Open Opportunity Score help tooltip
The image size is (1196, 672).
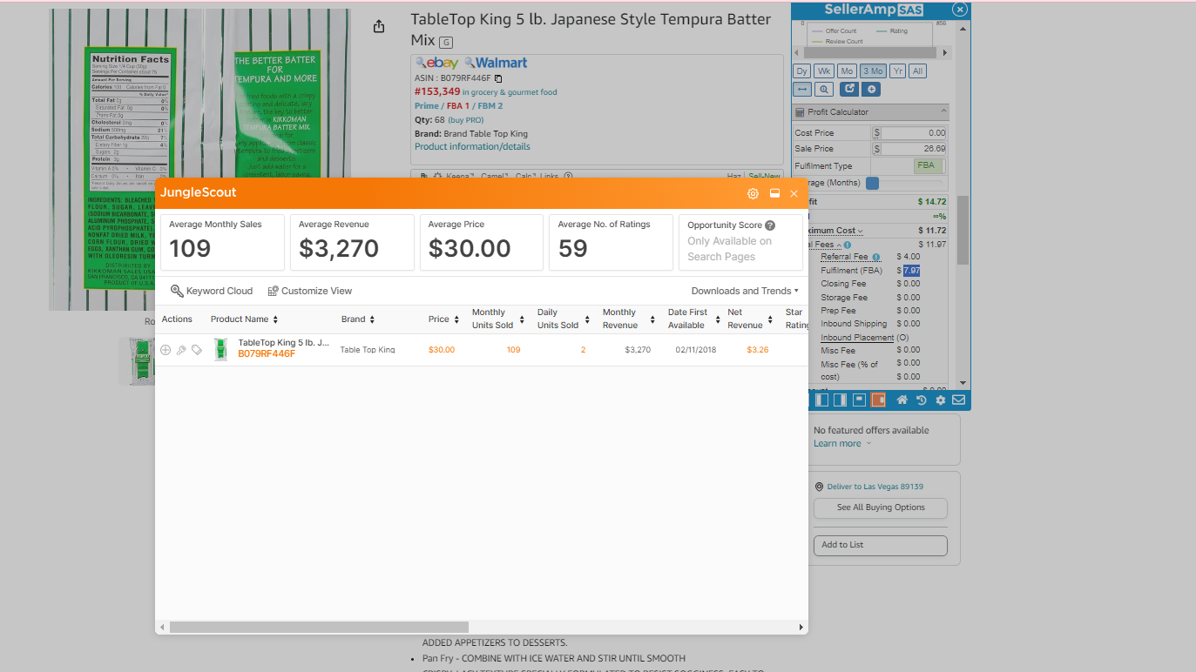(x=770, y=225)
